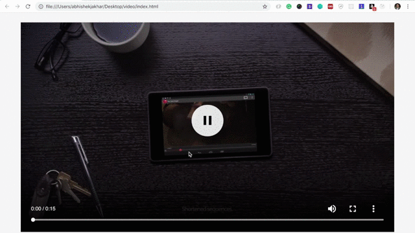Go back to the previous page
The height and width of the screenshot is (233, 415).
7,6
